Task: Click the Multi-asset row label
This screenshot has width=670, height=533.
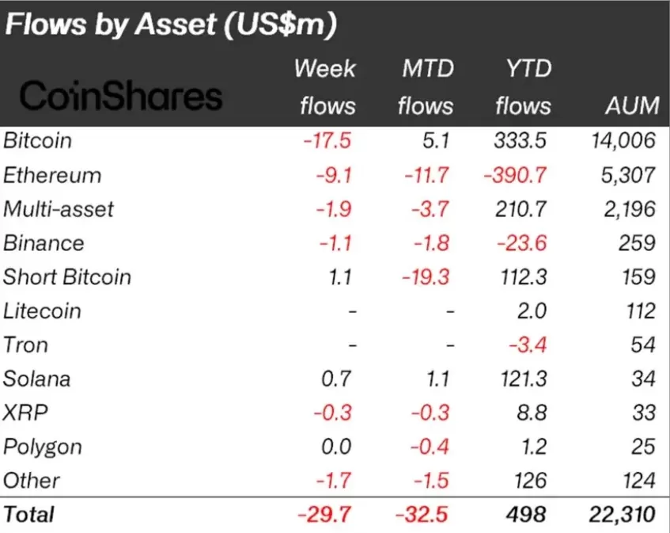Action: pyautogui.click(x=59, y=209)
